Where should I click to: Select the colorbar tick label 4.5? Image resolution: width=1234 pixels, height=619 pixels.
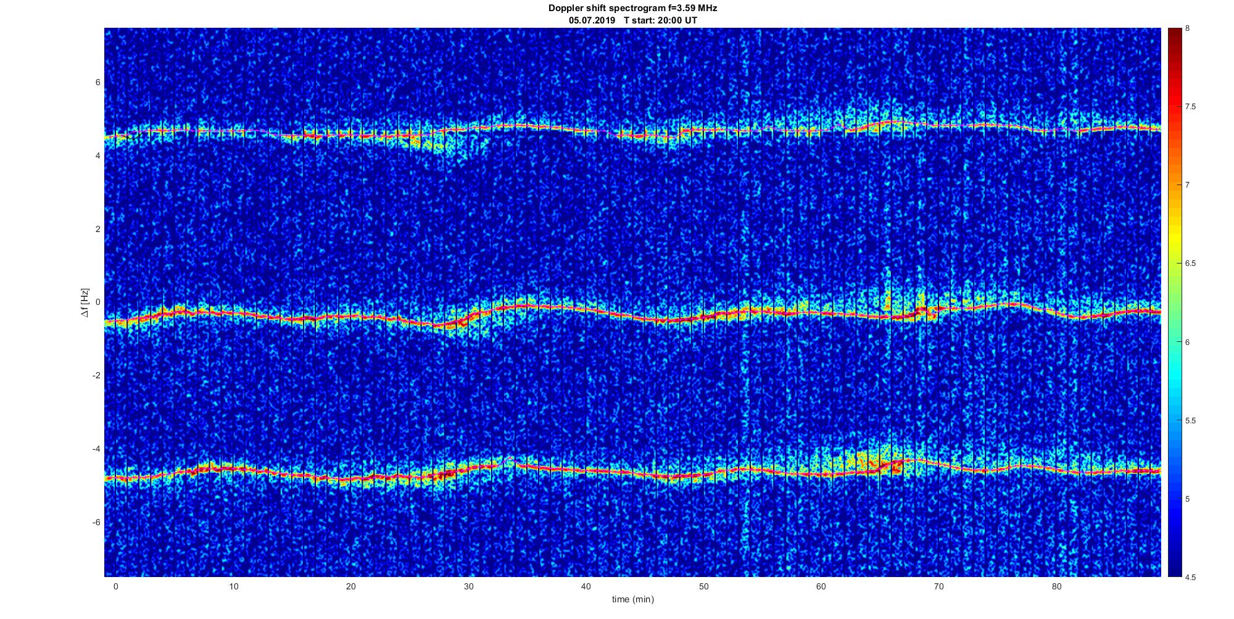tap(1190, 577)
